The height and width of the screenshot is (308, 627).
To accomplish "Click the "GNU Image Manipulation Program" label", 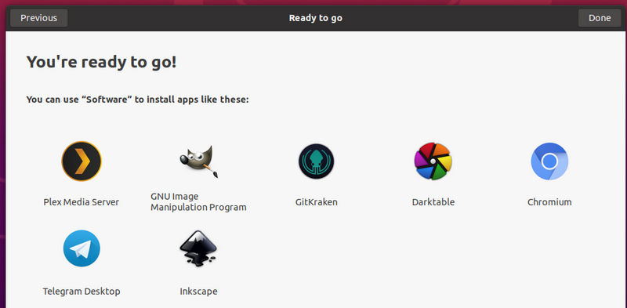I will click(198, 202).
